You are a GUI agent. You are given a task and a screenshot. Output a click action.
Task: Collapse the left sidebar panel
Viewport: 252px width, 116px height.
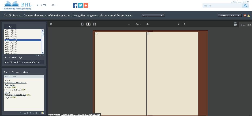tap(51, 24)
